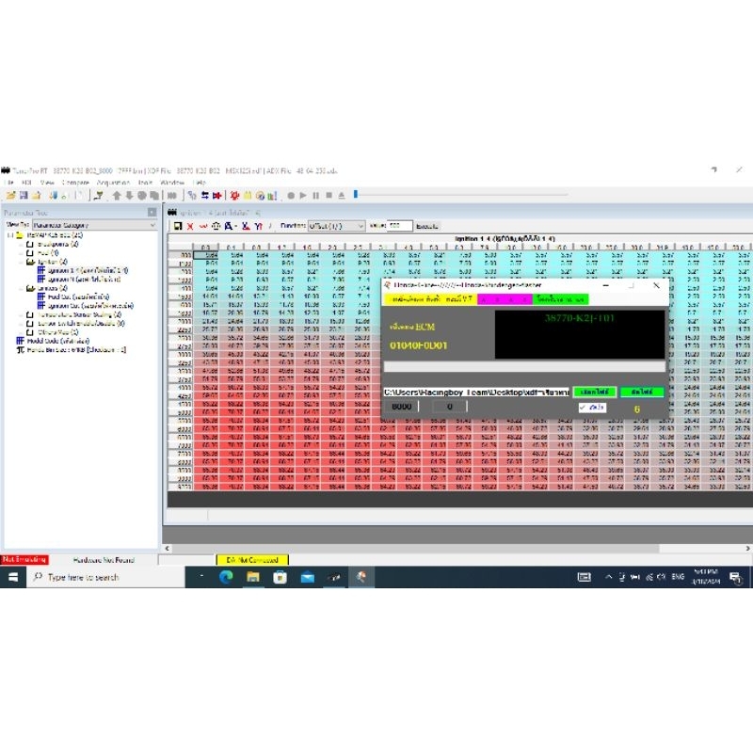
Task: Click the save disk icon in main toolbar
Action: point(23,196)
